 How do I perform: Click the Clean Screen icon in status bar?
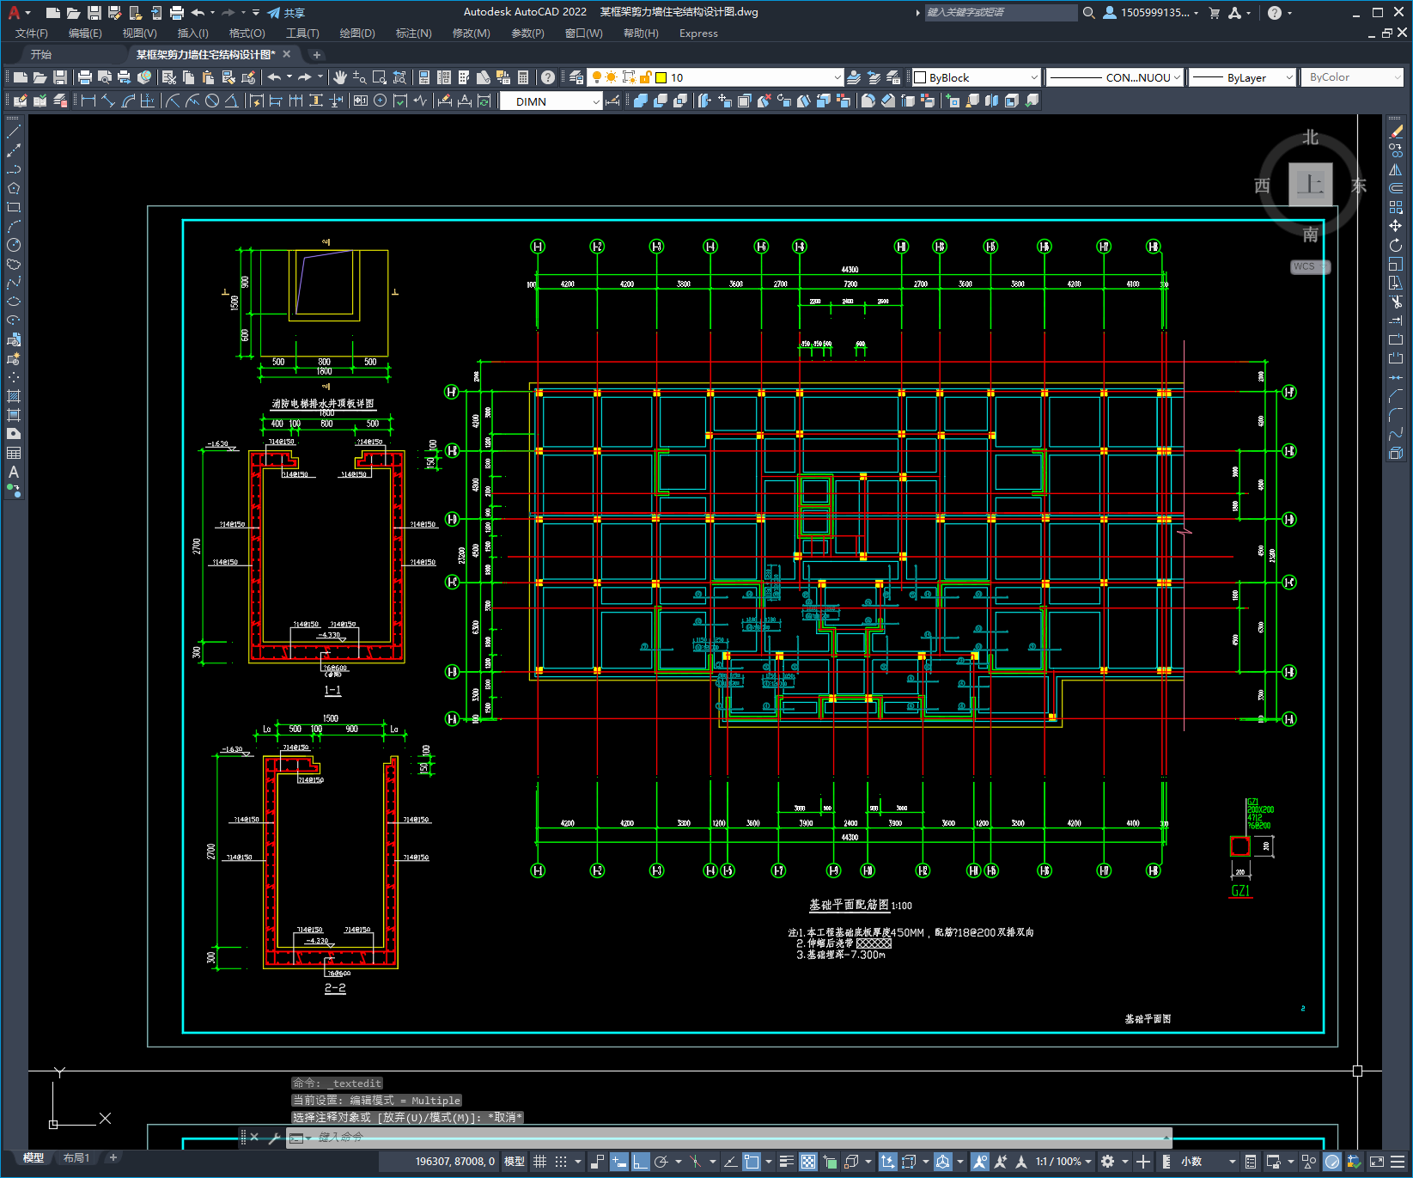tap(1376, 1162)
